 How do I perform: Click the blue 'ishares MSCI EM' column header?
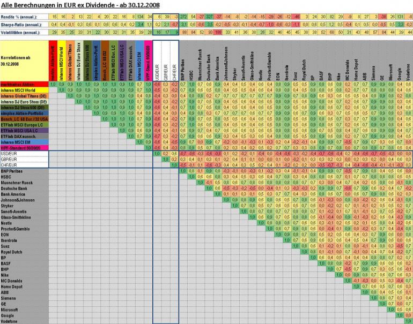coord(140,61)
